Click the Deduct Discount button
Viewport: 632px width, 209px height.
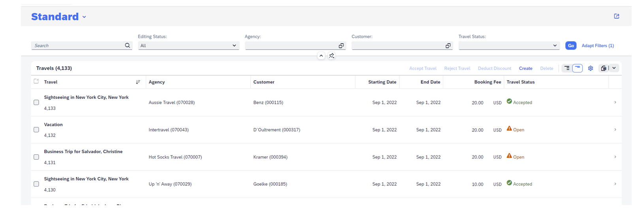coord(495,68)
